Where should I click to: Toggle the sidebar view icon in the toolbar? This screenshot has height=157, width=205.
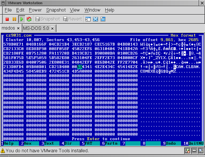tap(88, 19)
